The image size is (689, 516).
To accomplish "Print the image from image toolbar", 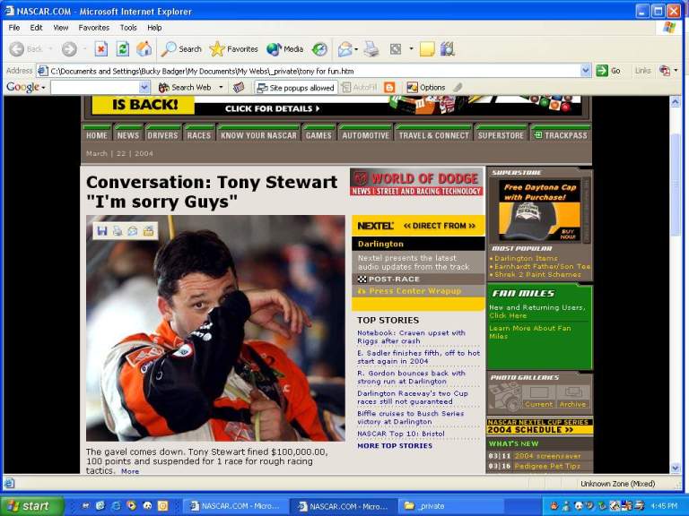I will pos(118,231).
